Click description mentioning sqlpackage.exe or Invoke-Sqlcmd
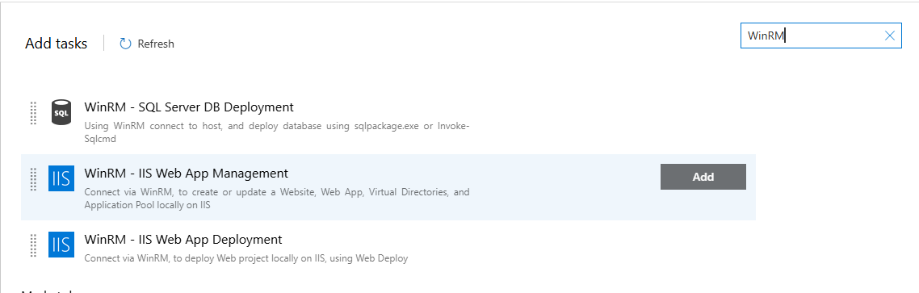Viewport: 919px width, 293px height. (x=277, y=132)
